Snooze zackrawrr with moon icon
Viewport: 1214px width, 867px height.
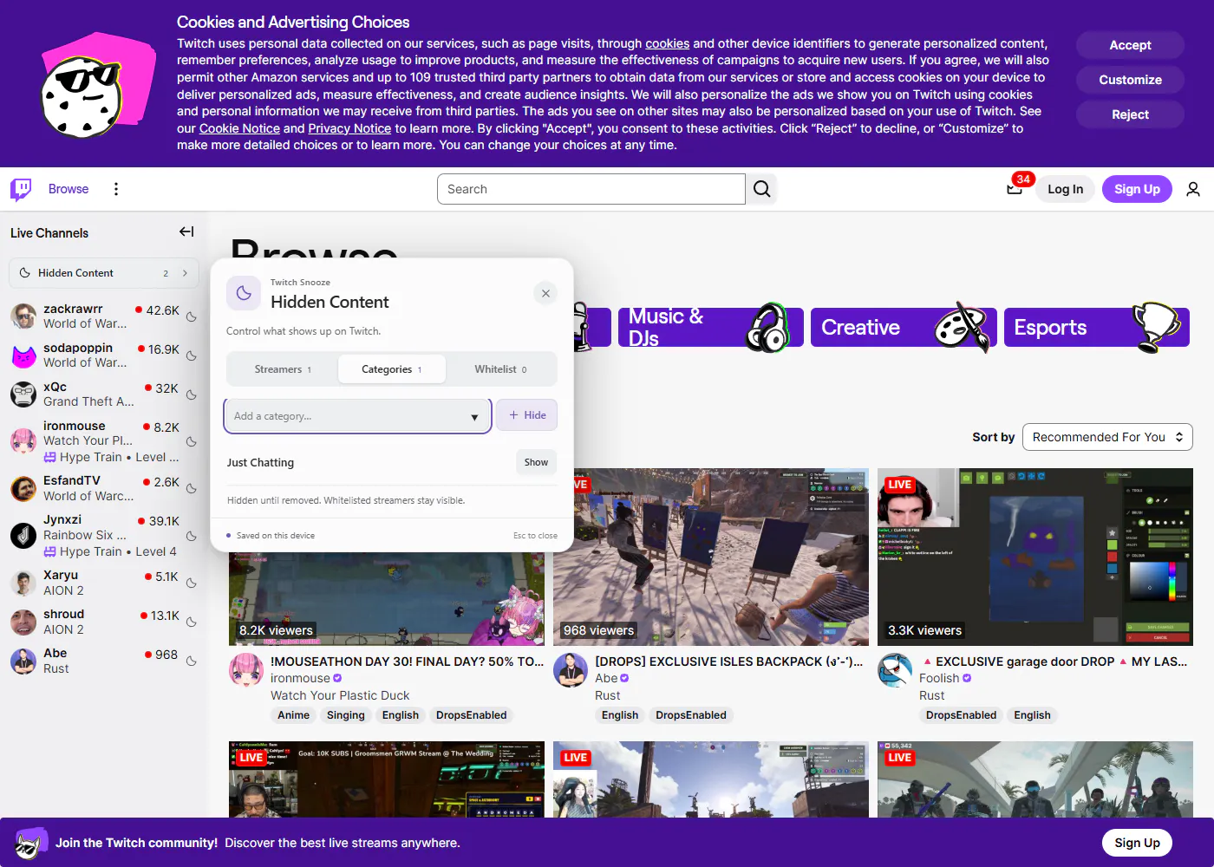[192, 317]
